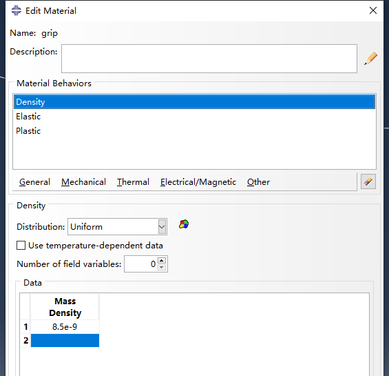Click inside the Description text field

tap(209, 59)
